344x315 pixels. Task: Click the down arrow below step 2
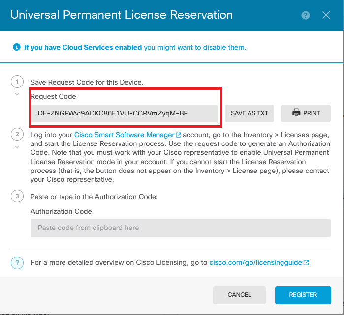point(17,146)
